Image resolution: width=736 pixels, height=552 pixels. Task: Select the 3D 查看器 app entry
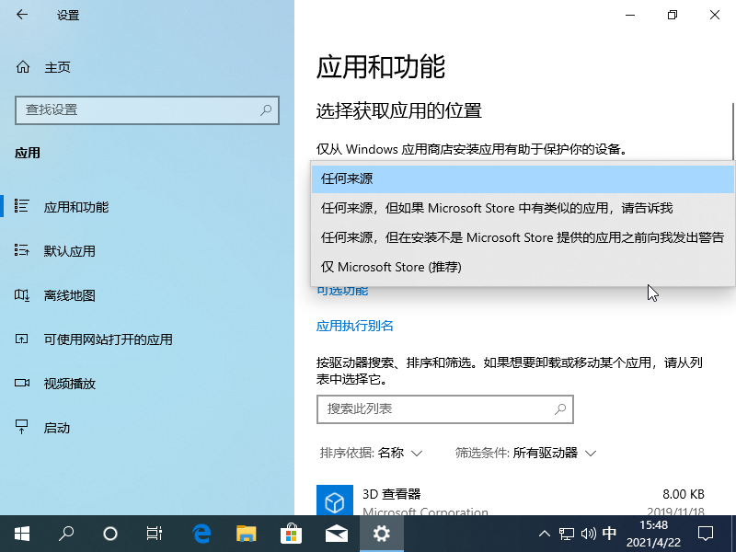(x=512, y=500)
